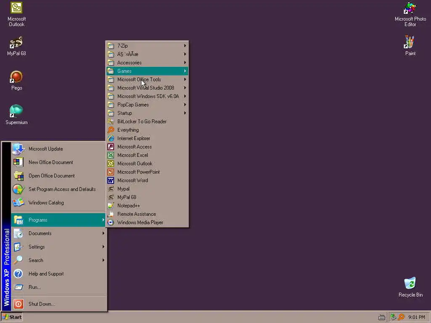
Task: Expand the Startup submenu arrow
Action: coord(185,113)
